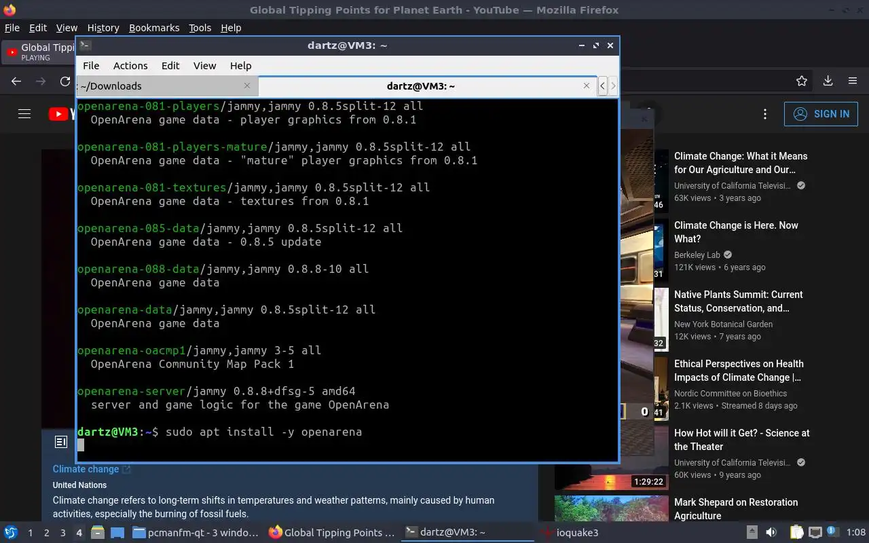
Task: Open volume control in system tray
Action: pos(771,533)
